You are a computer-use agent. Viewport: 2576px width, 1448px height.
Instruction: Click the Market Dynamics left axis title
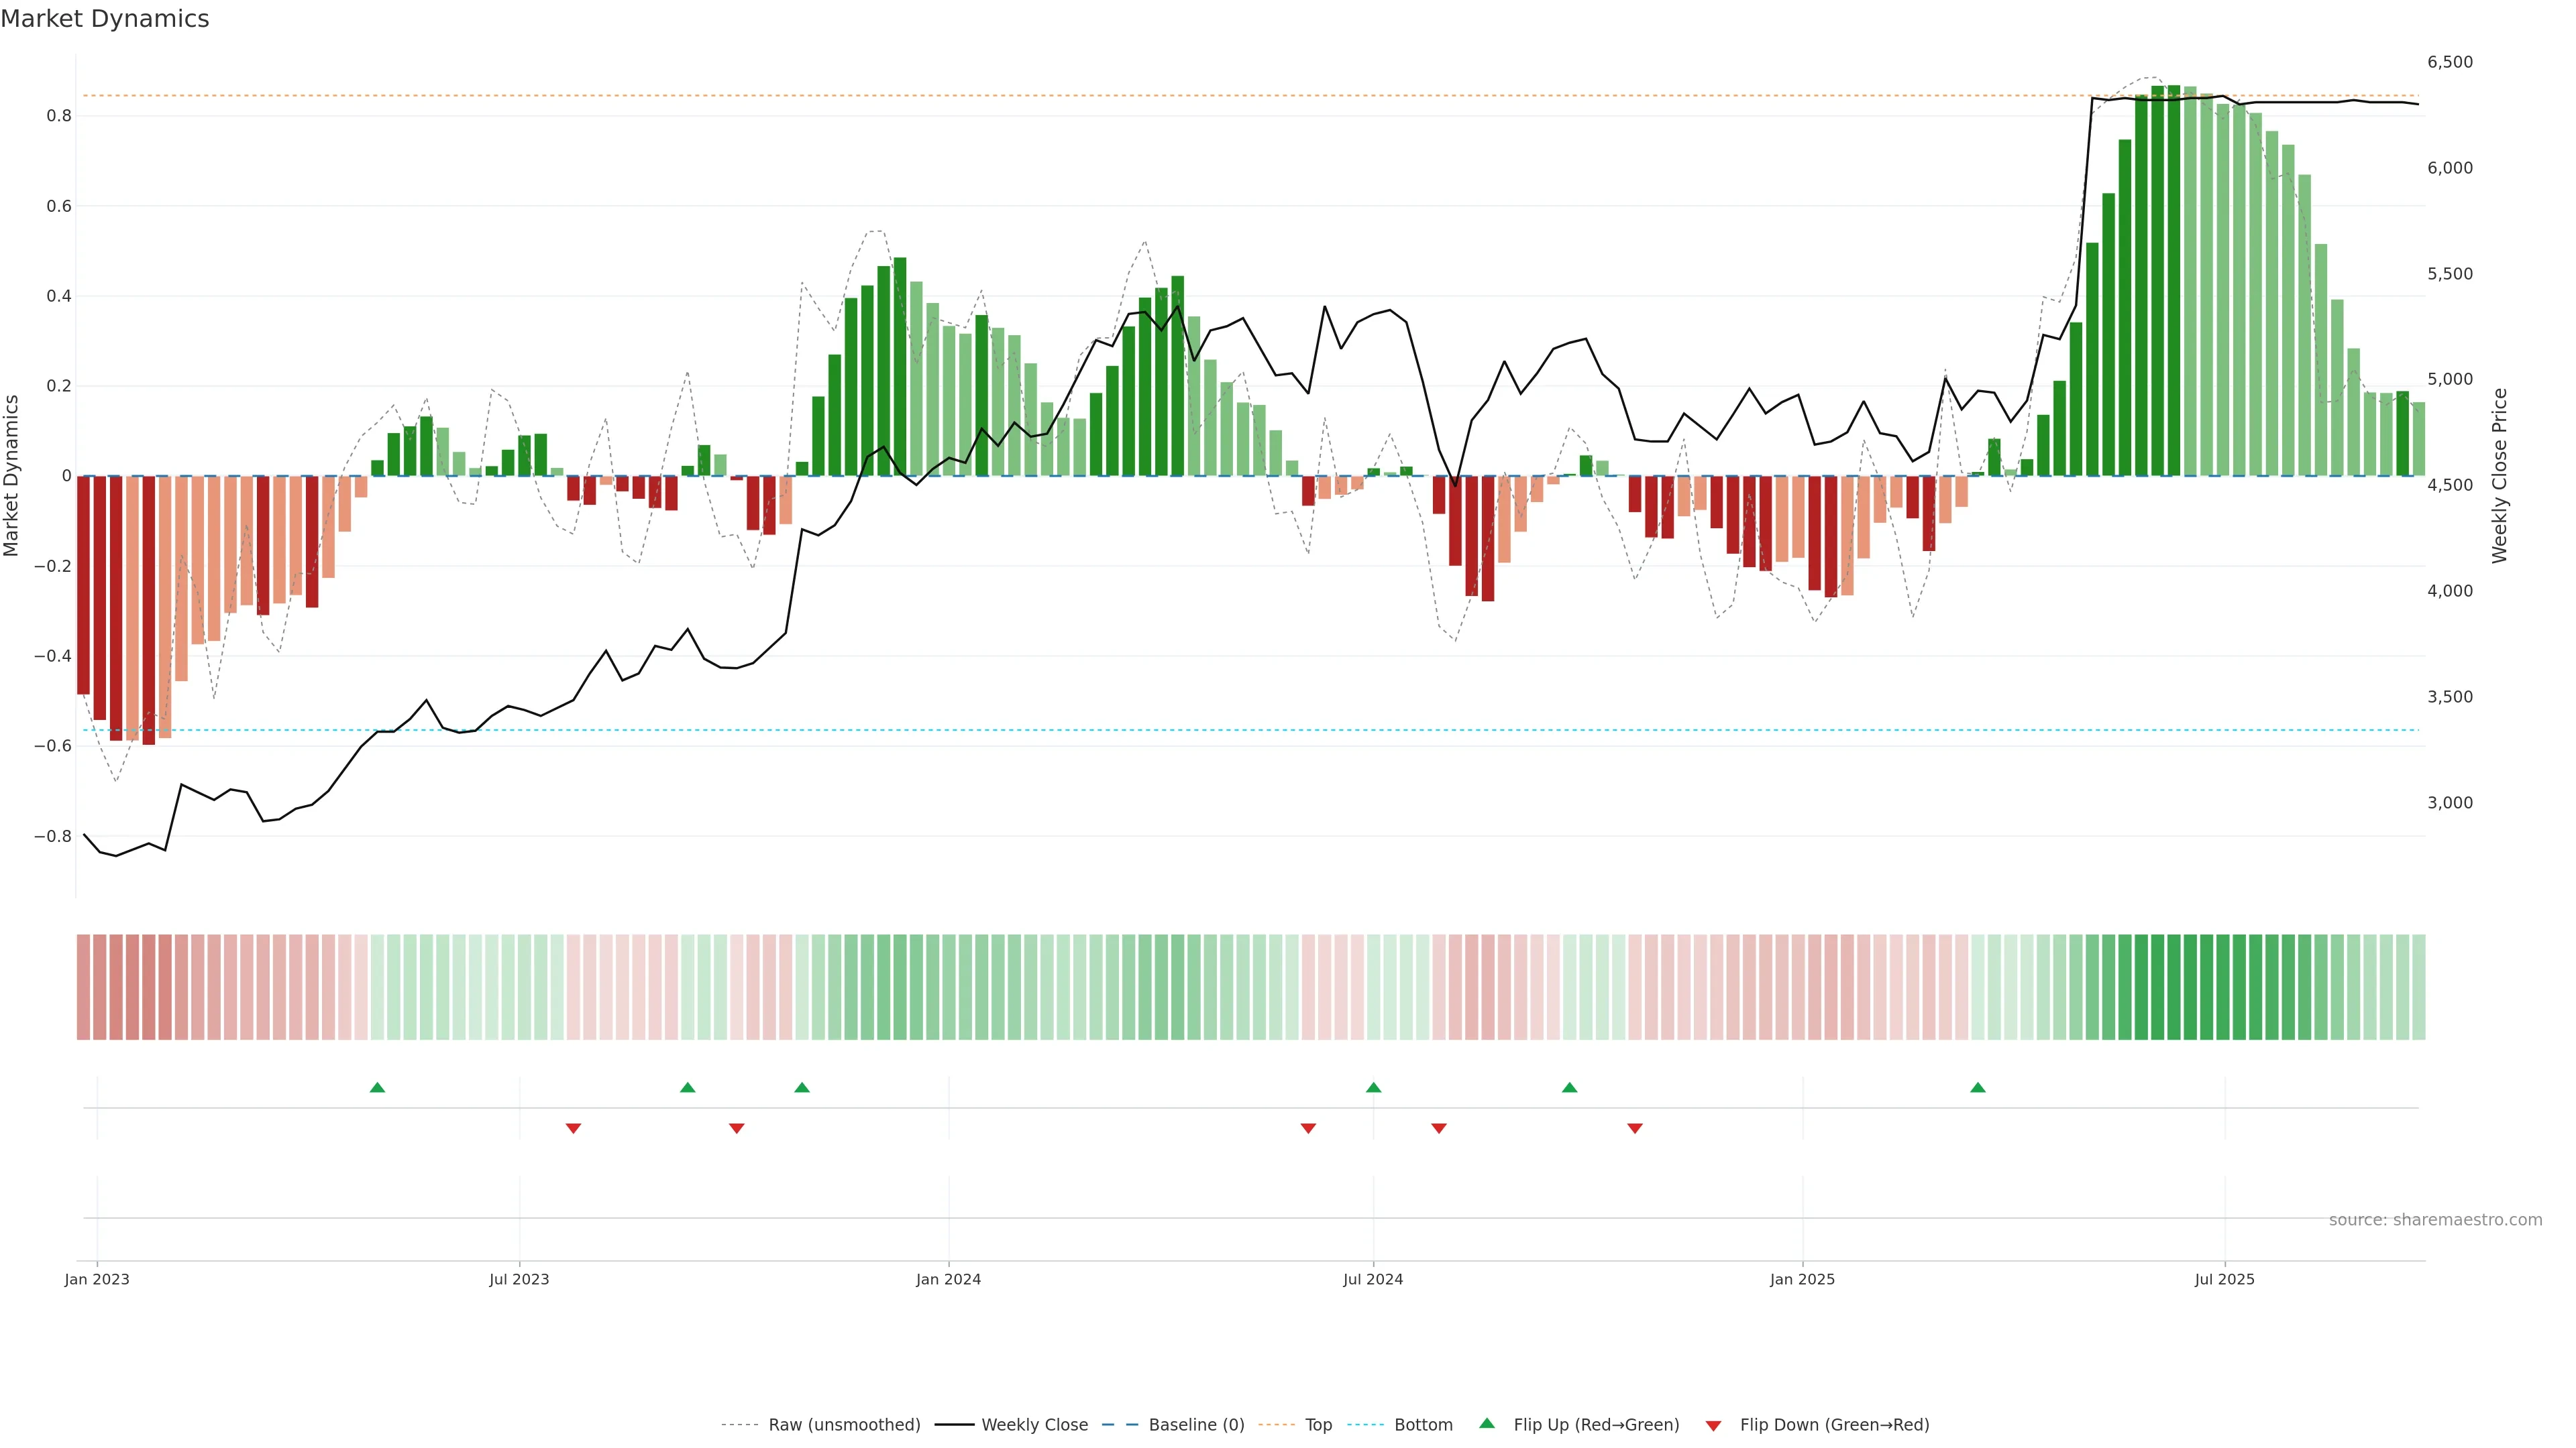tap(12, 476)
